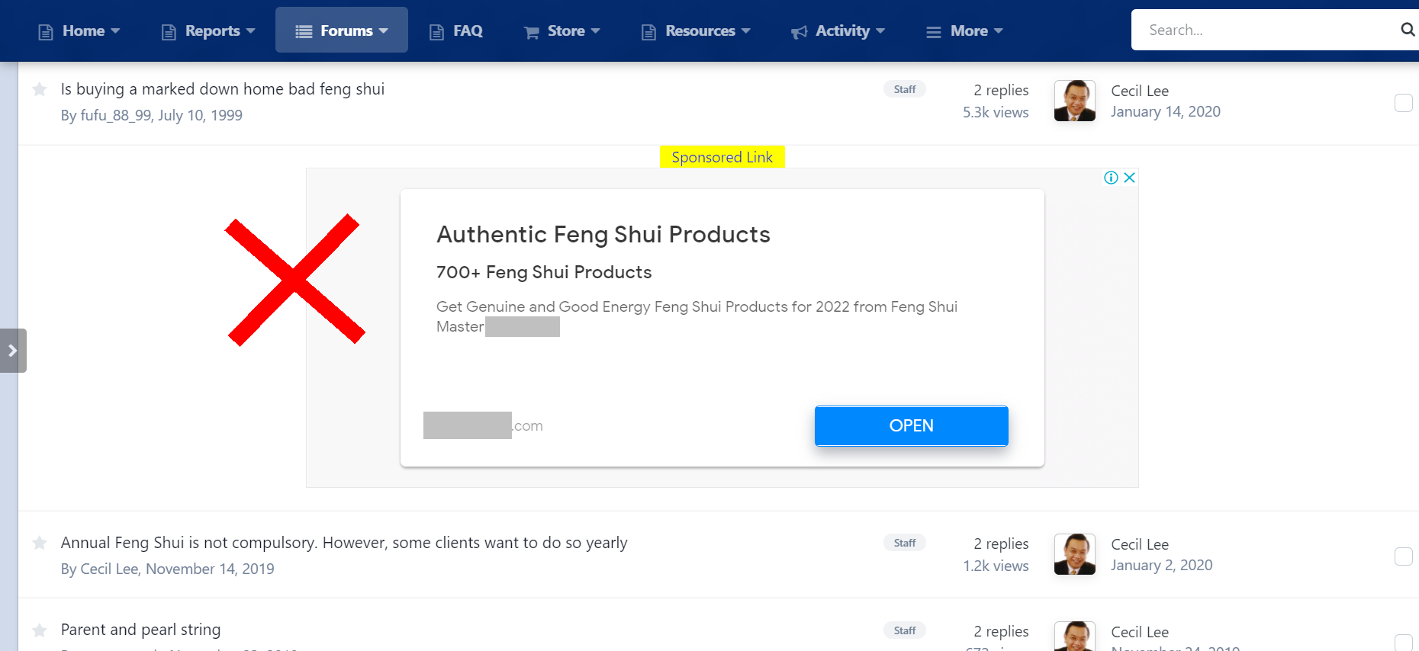Screen dimensions: 1419x651
Task: Open the More menu dropdown
Action: (x=964, y=31)
